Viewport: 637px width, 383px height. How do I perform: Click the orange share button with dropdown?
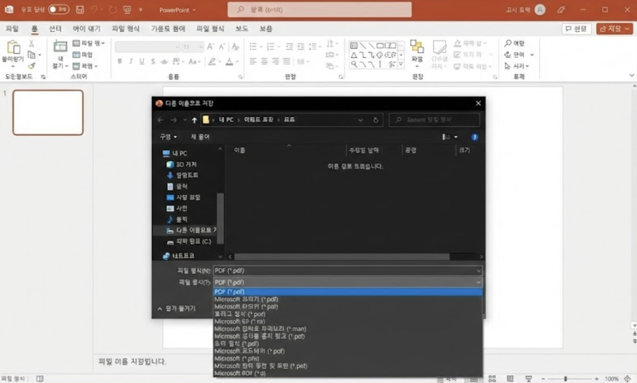click(614, 29)
